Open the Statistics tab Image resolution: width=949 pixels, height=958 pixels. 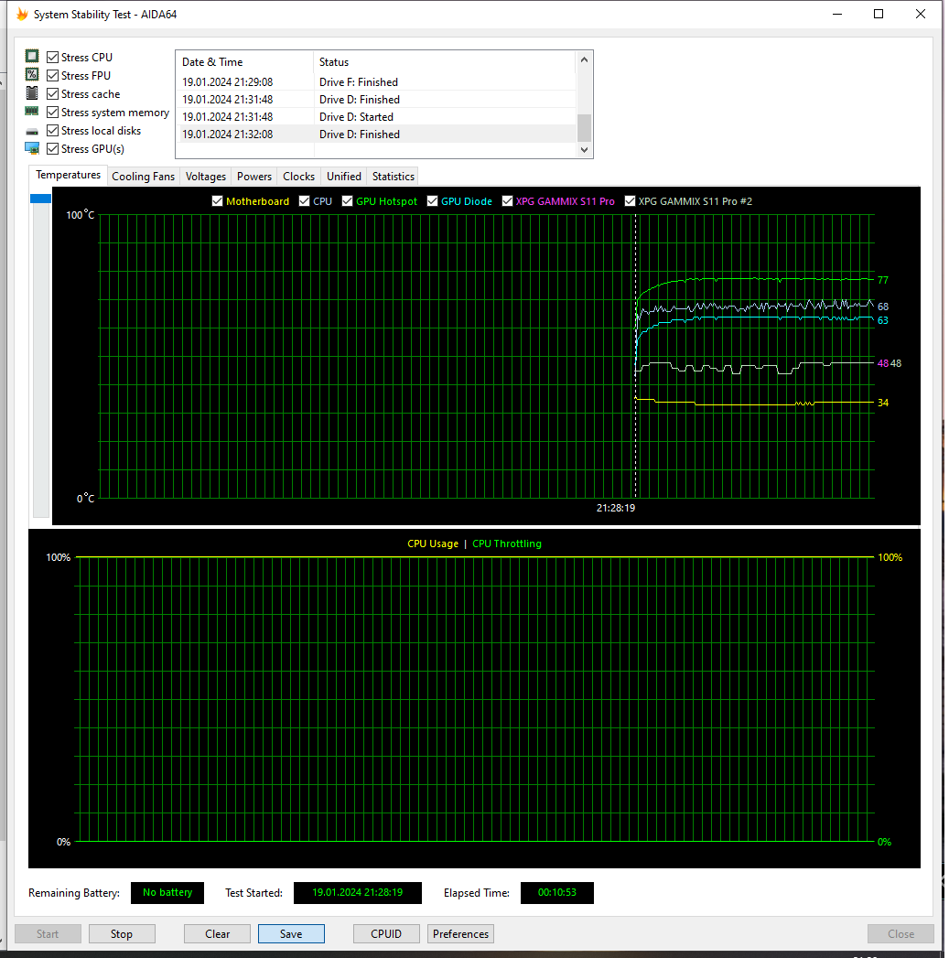[394, 177]
